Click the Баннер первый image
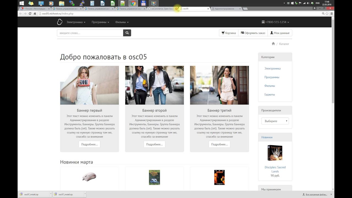This screenshot has height=198, width=352. point(90,85)
